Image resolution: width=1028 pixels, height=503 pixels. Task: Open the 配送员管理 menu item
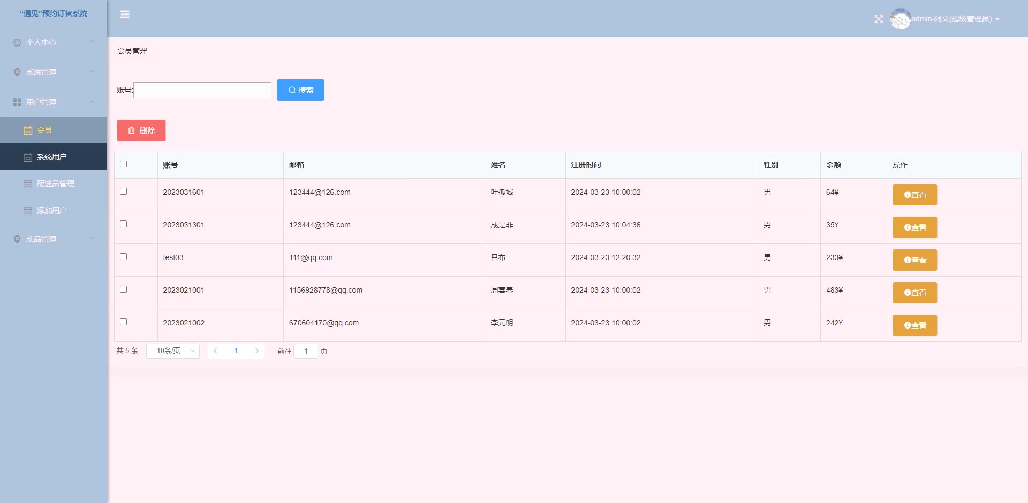[x=54, y=184]
